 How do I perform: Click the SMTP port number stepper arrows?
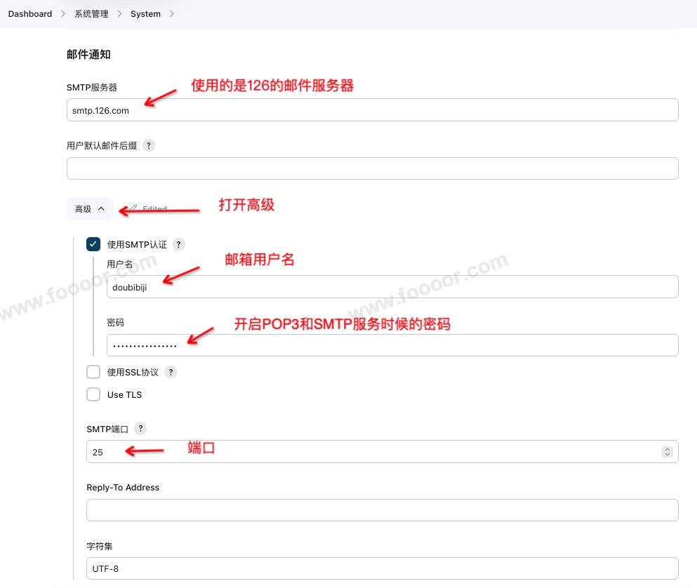click(667, 452)
